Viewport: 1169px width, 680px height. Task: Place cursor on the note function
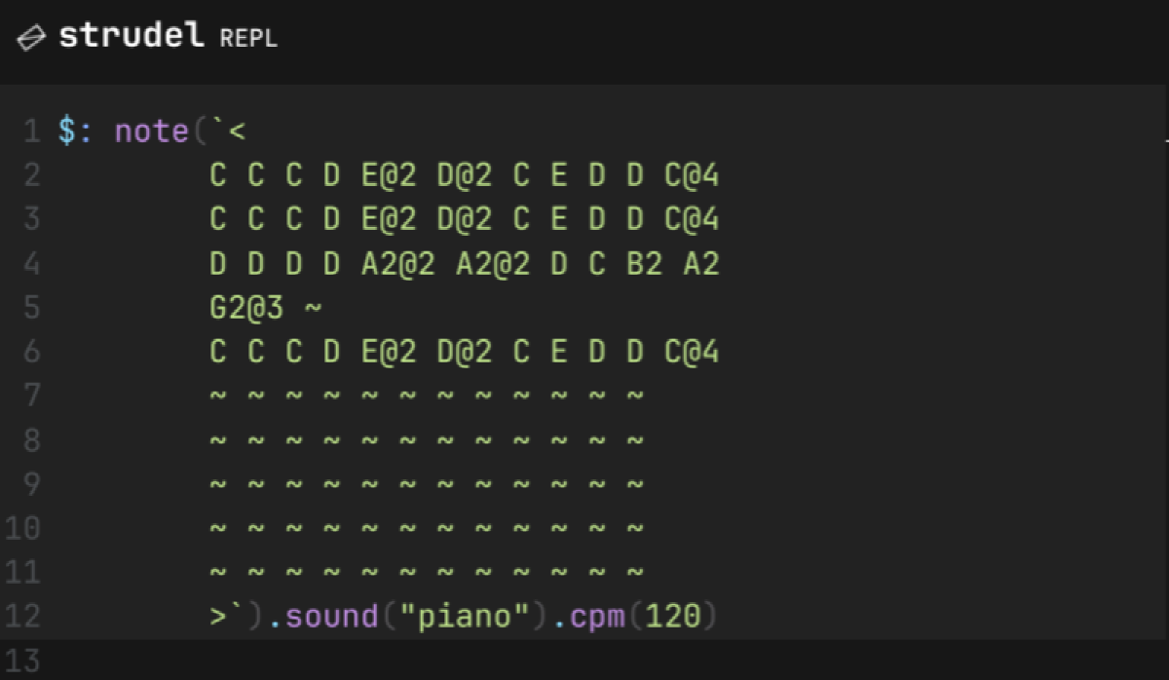152,132
